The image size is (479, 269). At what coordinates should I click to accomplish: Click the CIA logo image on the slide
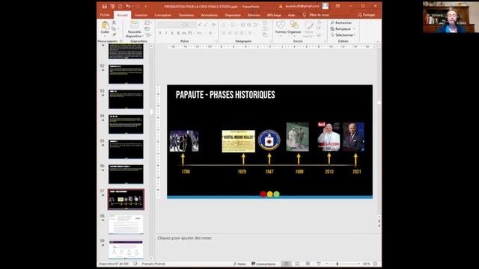coord(269,140)
